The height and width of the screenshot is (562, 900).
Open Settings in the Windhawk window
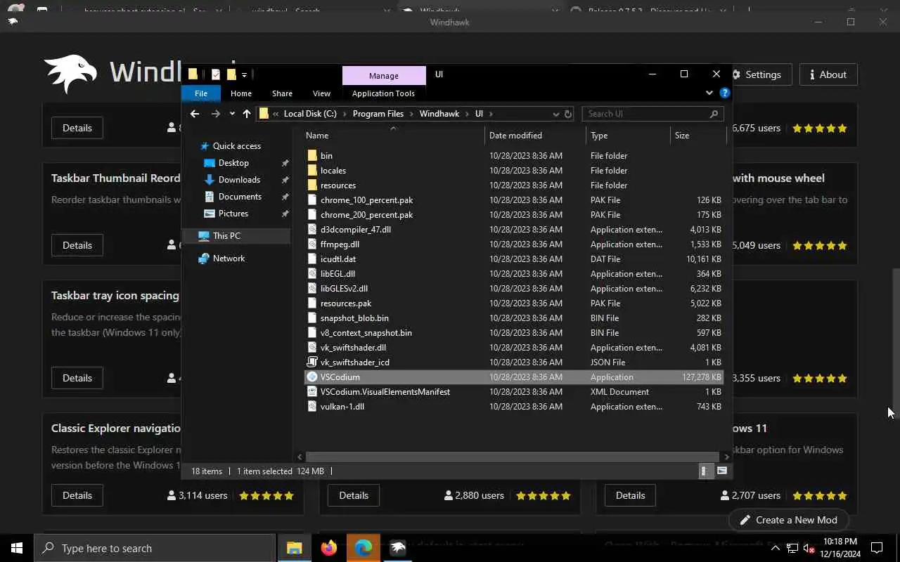757,74
